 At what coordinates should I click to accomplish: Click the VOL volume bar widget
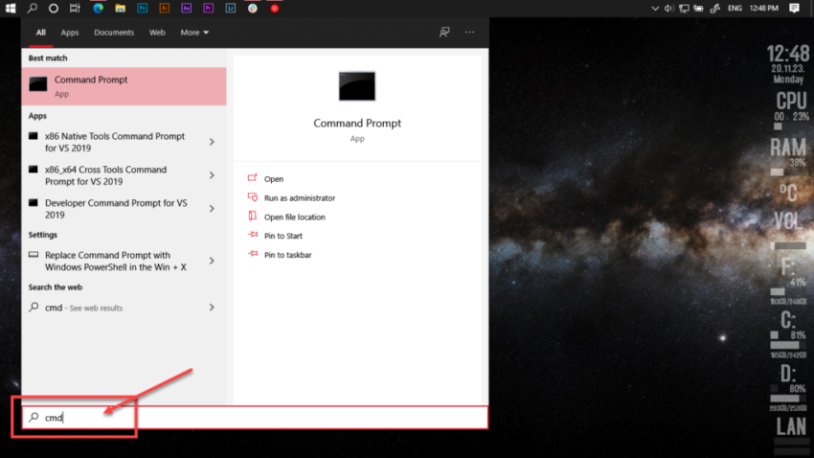(x=790, y=245)
